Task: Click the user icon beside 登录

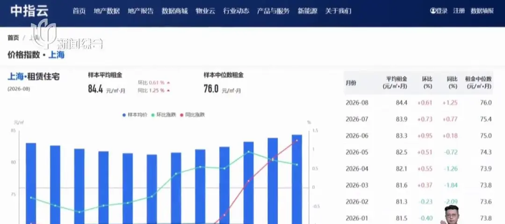Action: (x=433, y=11)
